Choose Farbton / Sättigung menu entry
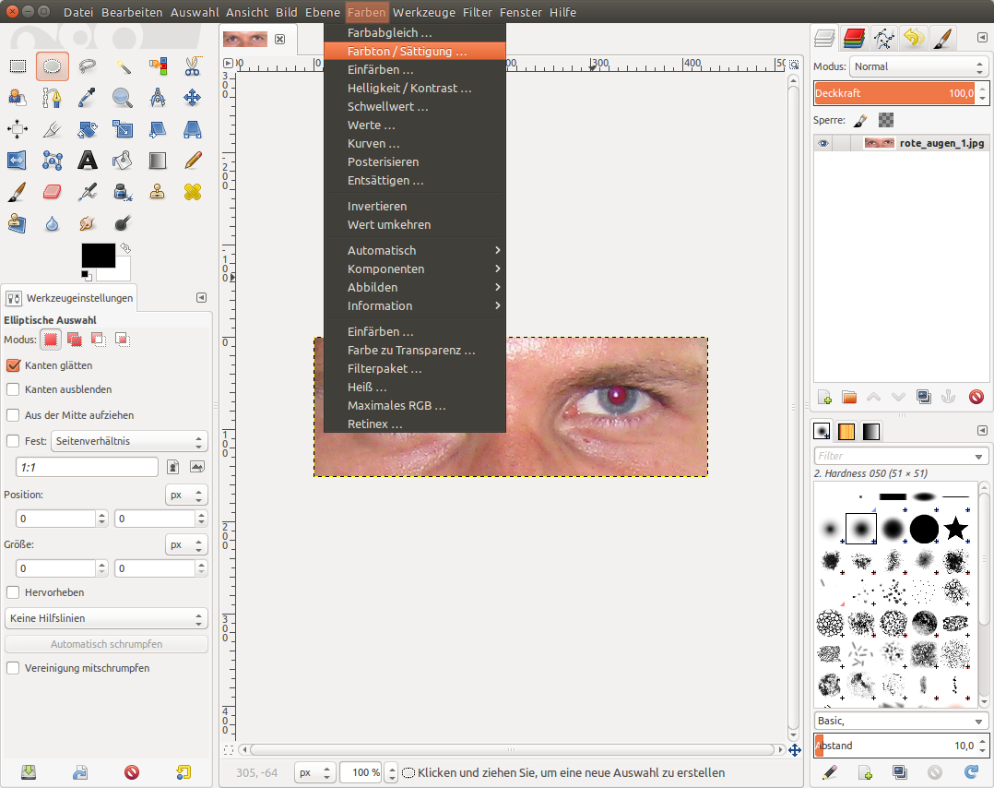This screenshot has width=994, height=788. coord(407,52)
